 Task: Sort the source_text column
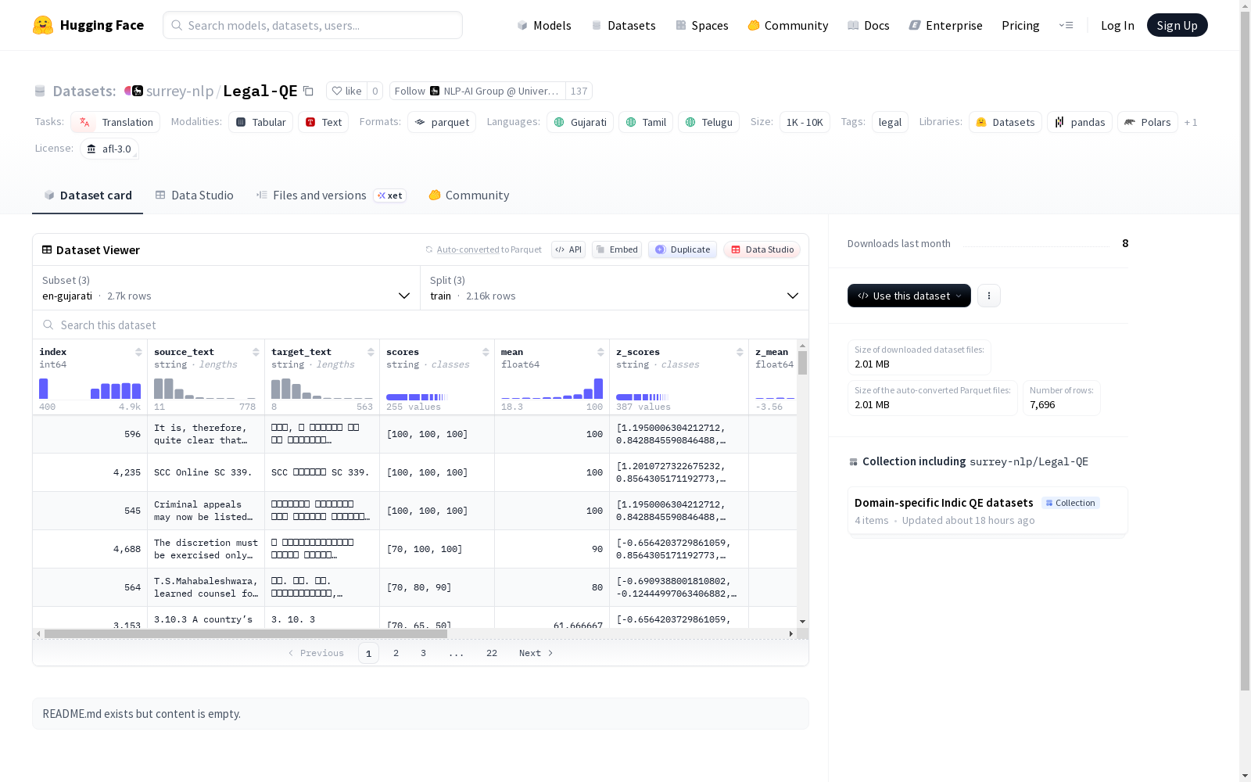pyautogui.click(x=256, y=352)
